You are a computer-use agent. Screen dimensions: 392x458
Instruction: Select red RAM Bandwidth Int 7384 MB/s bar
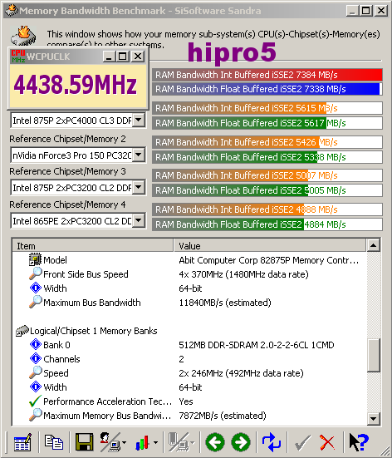267,75
